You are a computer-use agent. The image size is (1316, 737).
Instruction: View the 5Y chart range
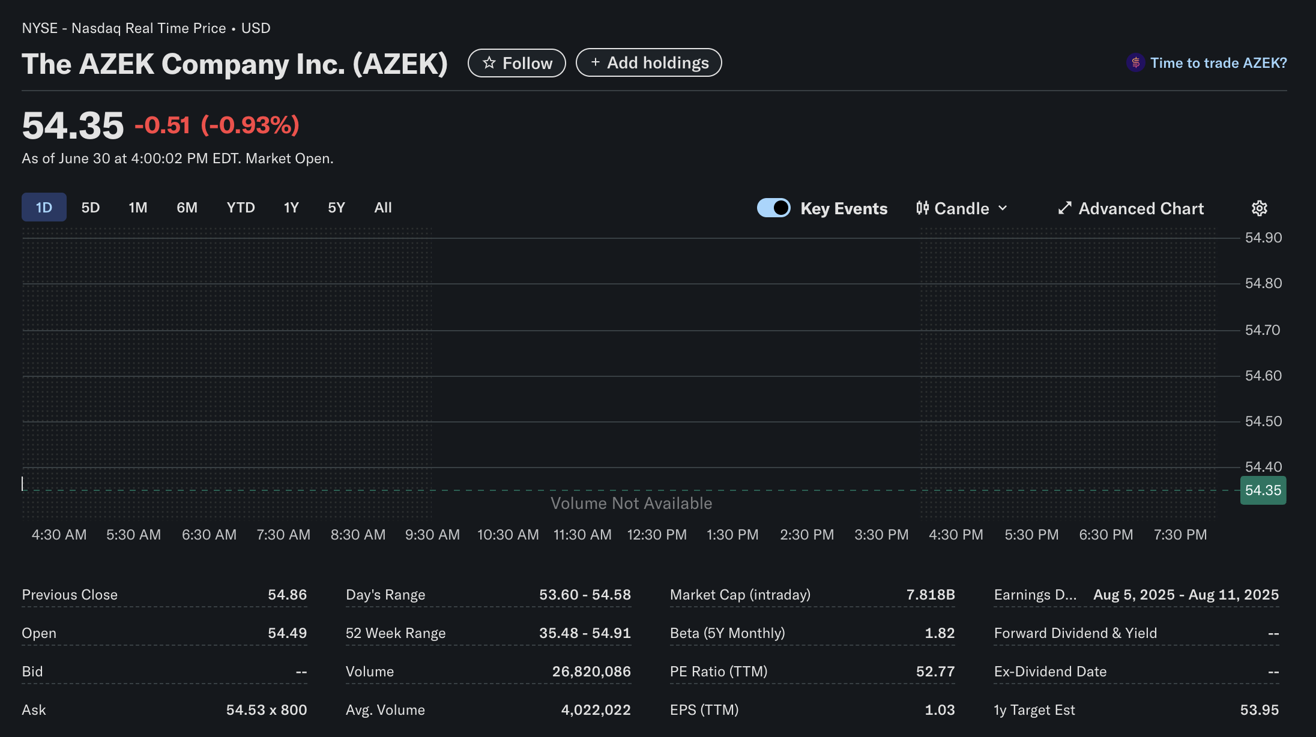(x=336, y=208)
